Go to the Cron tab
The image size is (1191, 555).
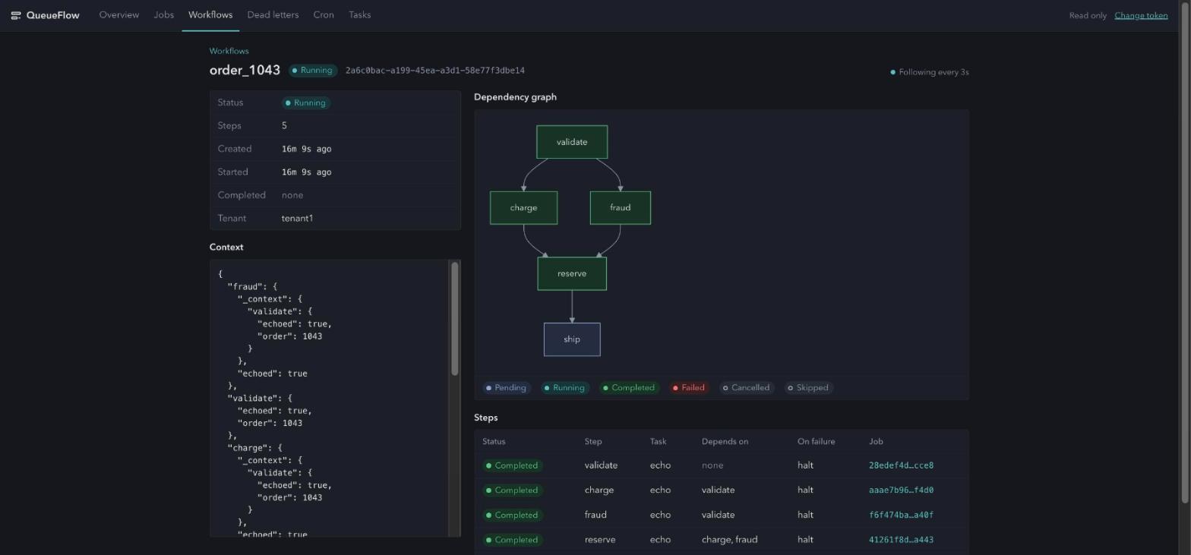pyautogui.click(x=324, y=15)
